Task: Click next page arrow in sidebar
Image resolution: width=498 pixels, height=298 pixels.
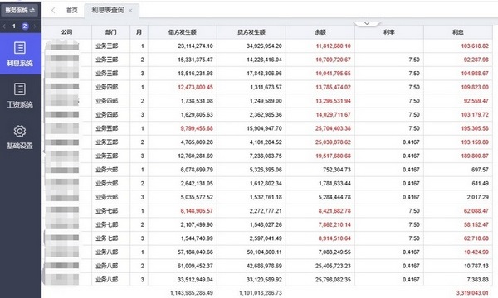Action: pos(35,26)
